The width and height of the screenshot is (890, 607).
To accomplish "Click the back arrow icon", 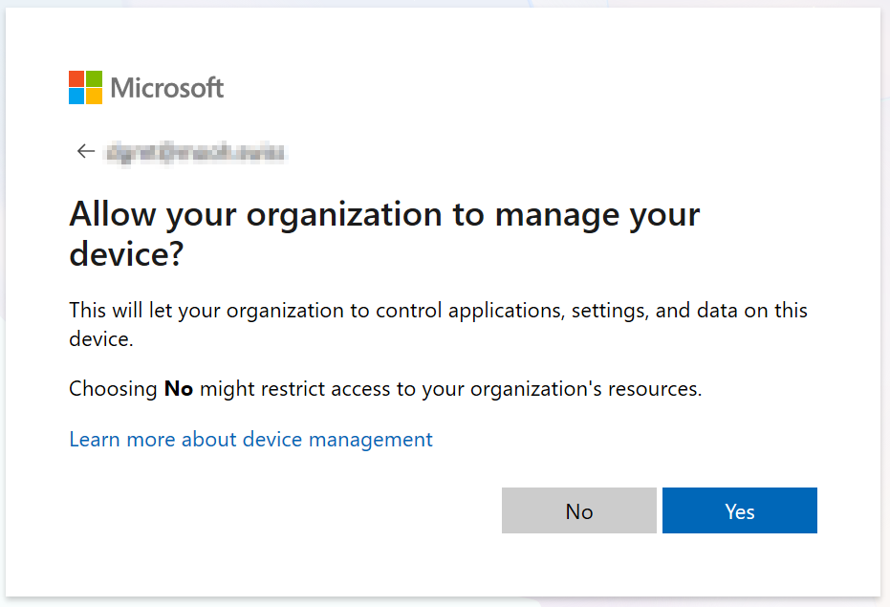I will [x=86, y=151].
